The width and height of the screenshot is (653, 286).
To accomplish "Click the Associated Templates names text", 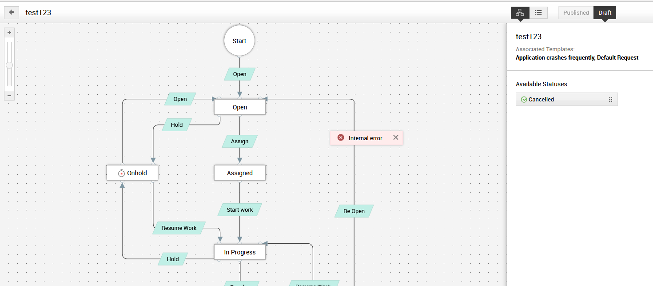I will coord(577,58).
